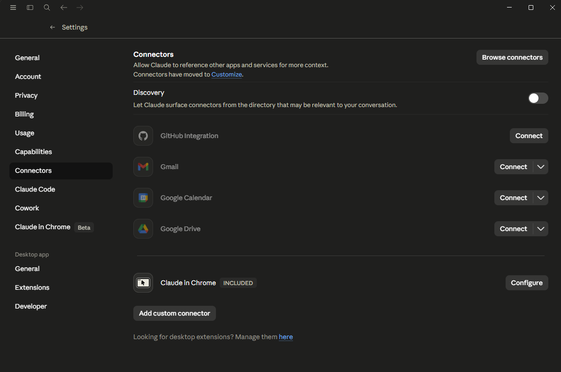Click the Google Calendar logo icon

tap(143, 198)
